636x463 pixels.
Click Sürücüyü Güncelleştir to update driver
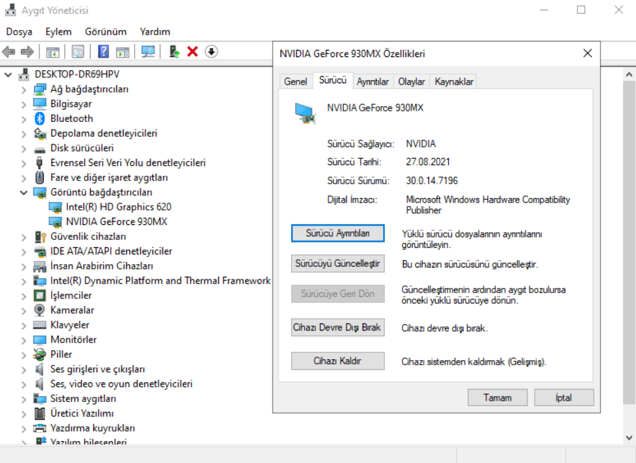338,264
